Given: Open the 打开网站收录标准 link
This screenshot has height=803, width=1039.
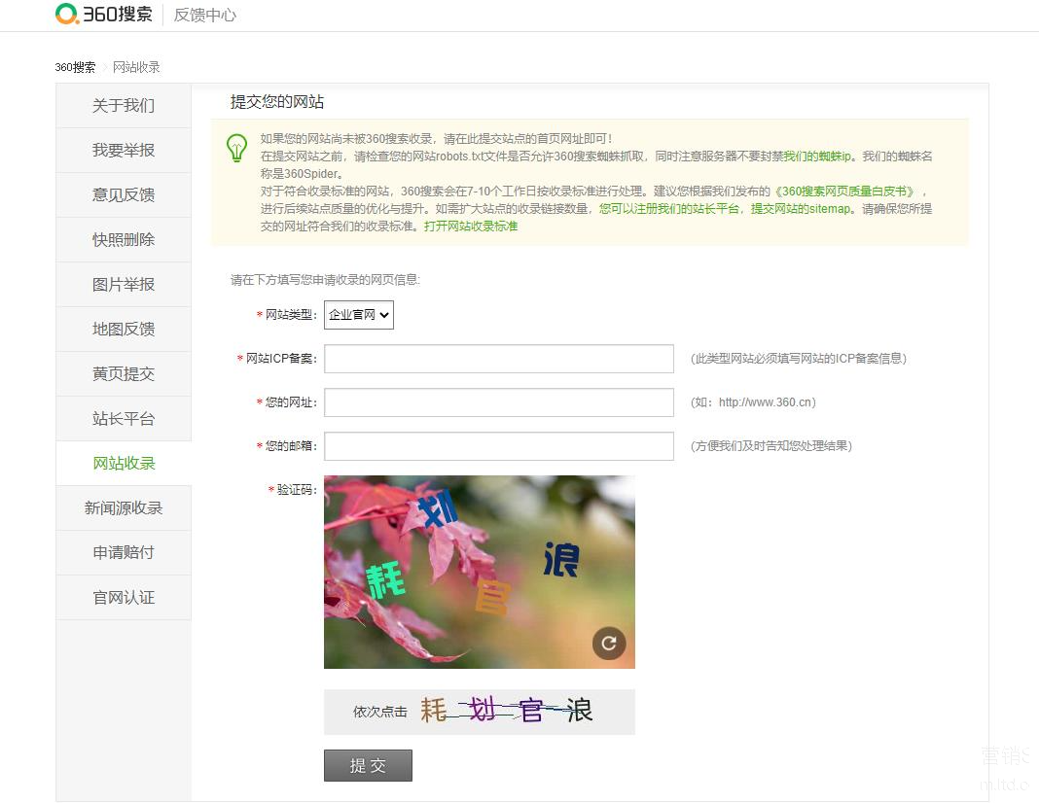Looking at the screenshot, I should pos(471,227).
